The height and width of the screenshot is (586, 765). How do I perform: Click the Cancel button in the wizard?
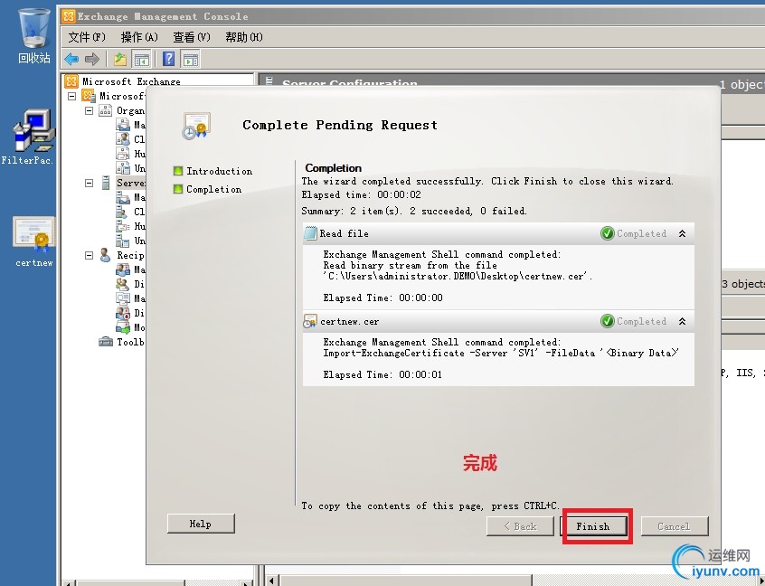pyautogui.click(x=675, y=526)
